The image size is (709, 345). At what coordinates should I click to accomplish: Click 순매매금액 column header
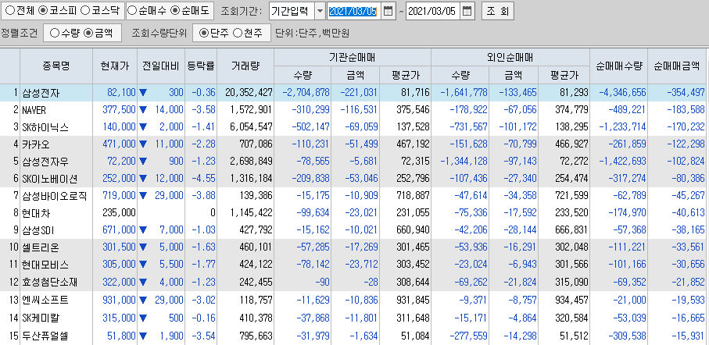pos(677,66)
